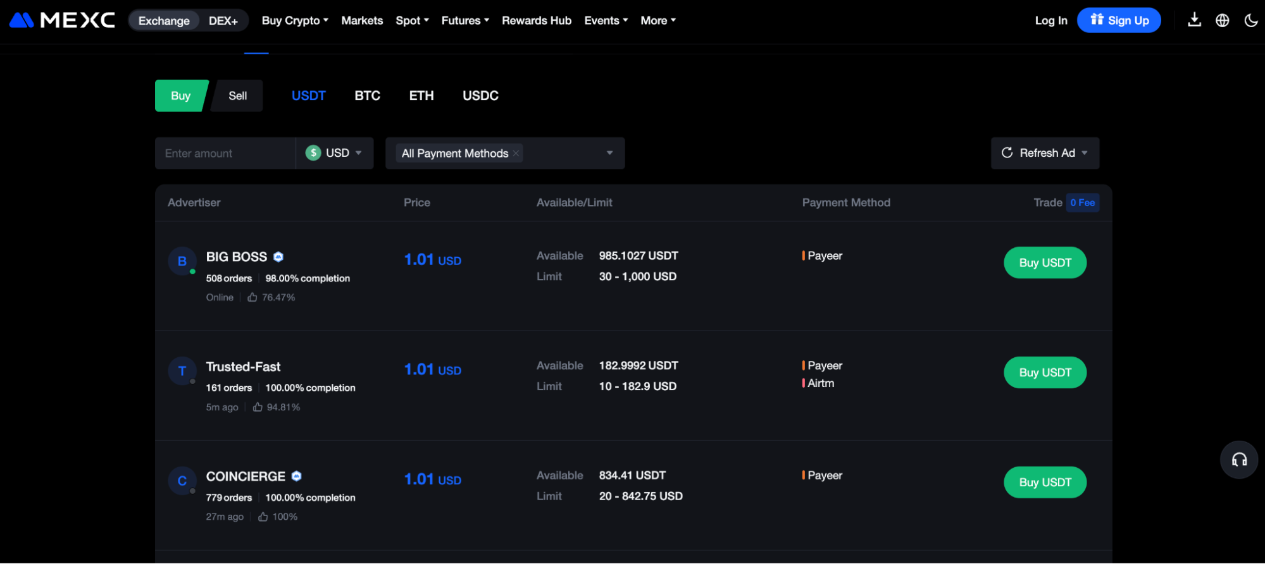Switch to the Sell side
Viewport: 1265px width, 564px height.
tap(237, 95)
